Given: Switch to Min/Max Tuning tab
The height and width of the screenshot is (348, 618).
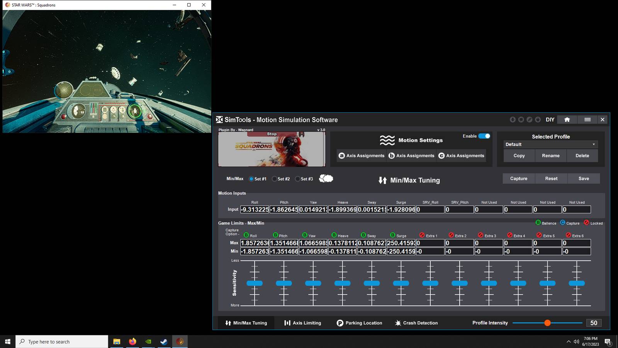Looking at the screenshot, I should click(x=246, y=323).
